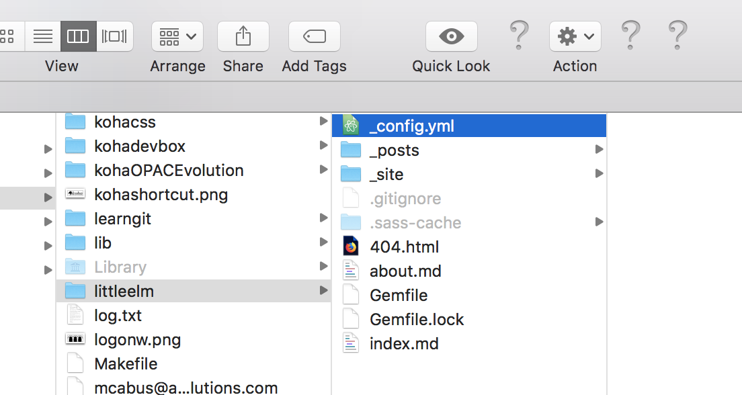Select the kohashortcut.png file
The width and height of the screenshot is (742, 395).
pos(161,194)
